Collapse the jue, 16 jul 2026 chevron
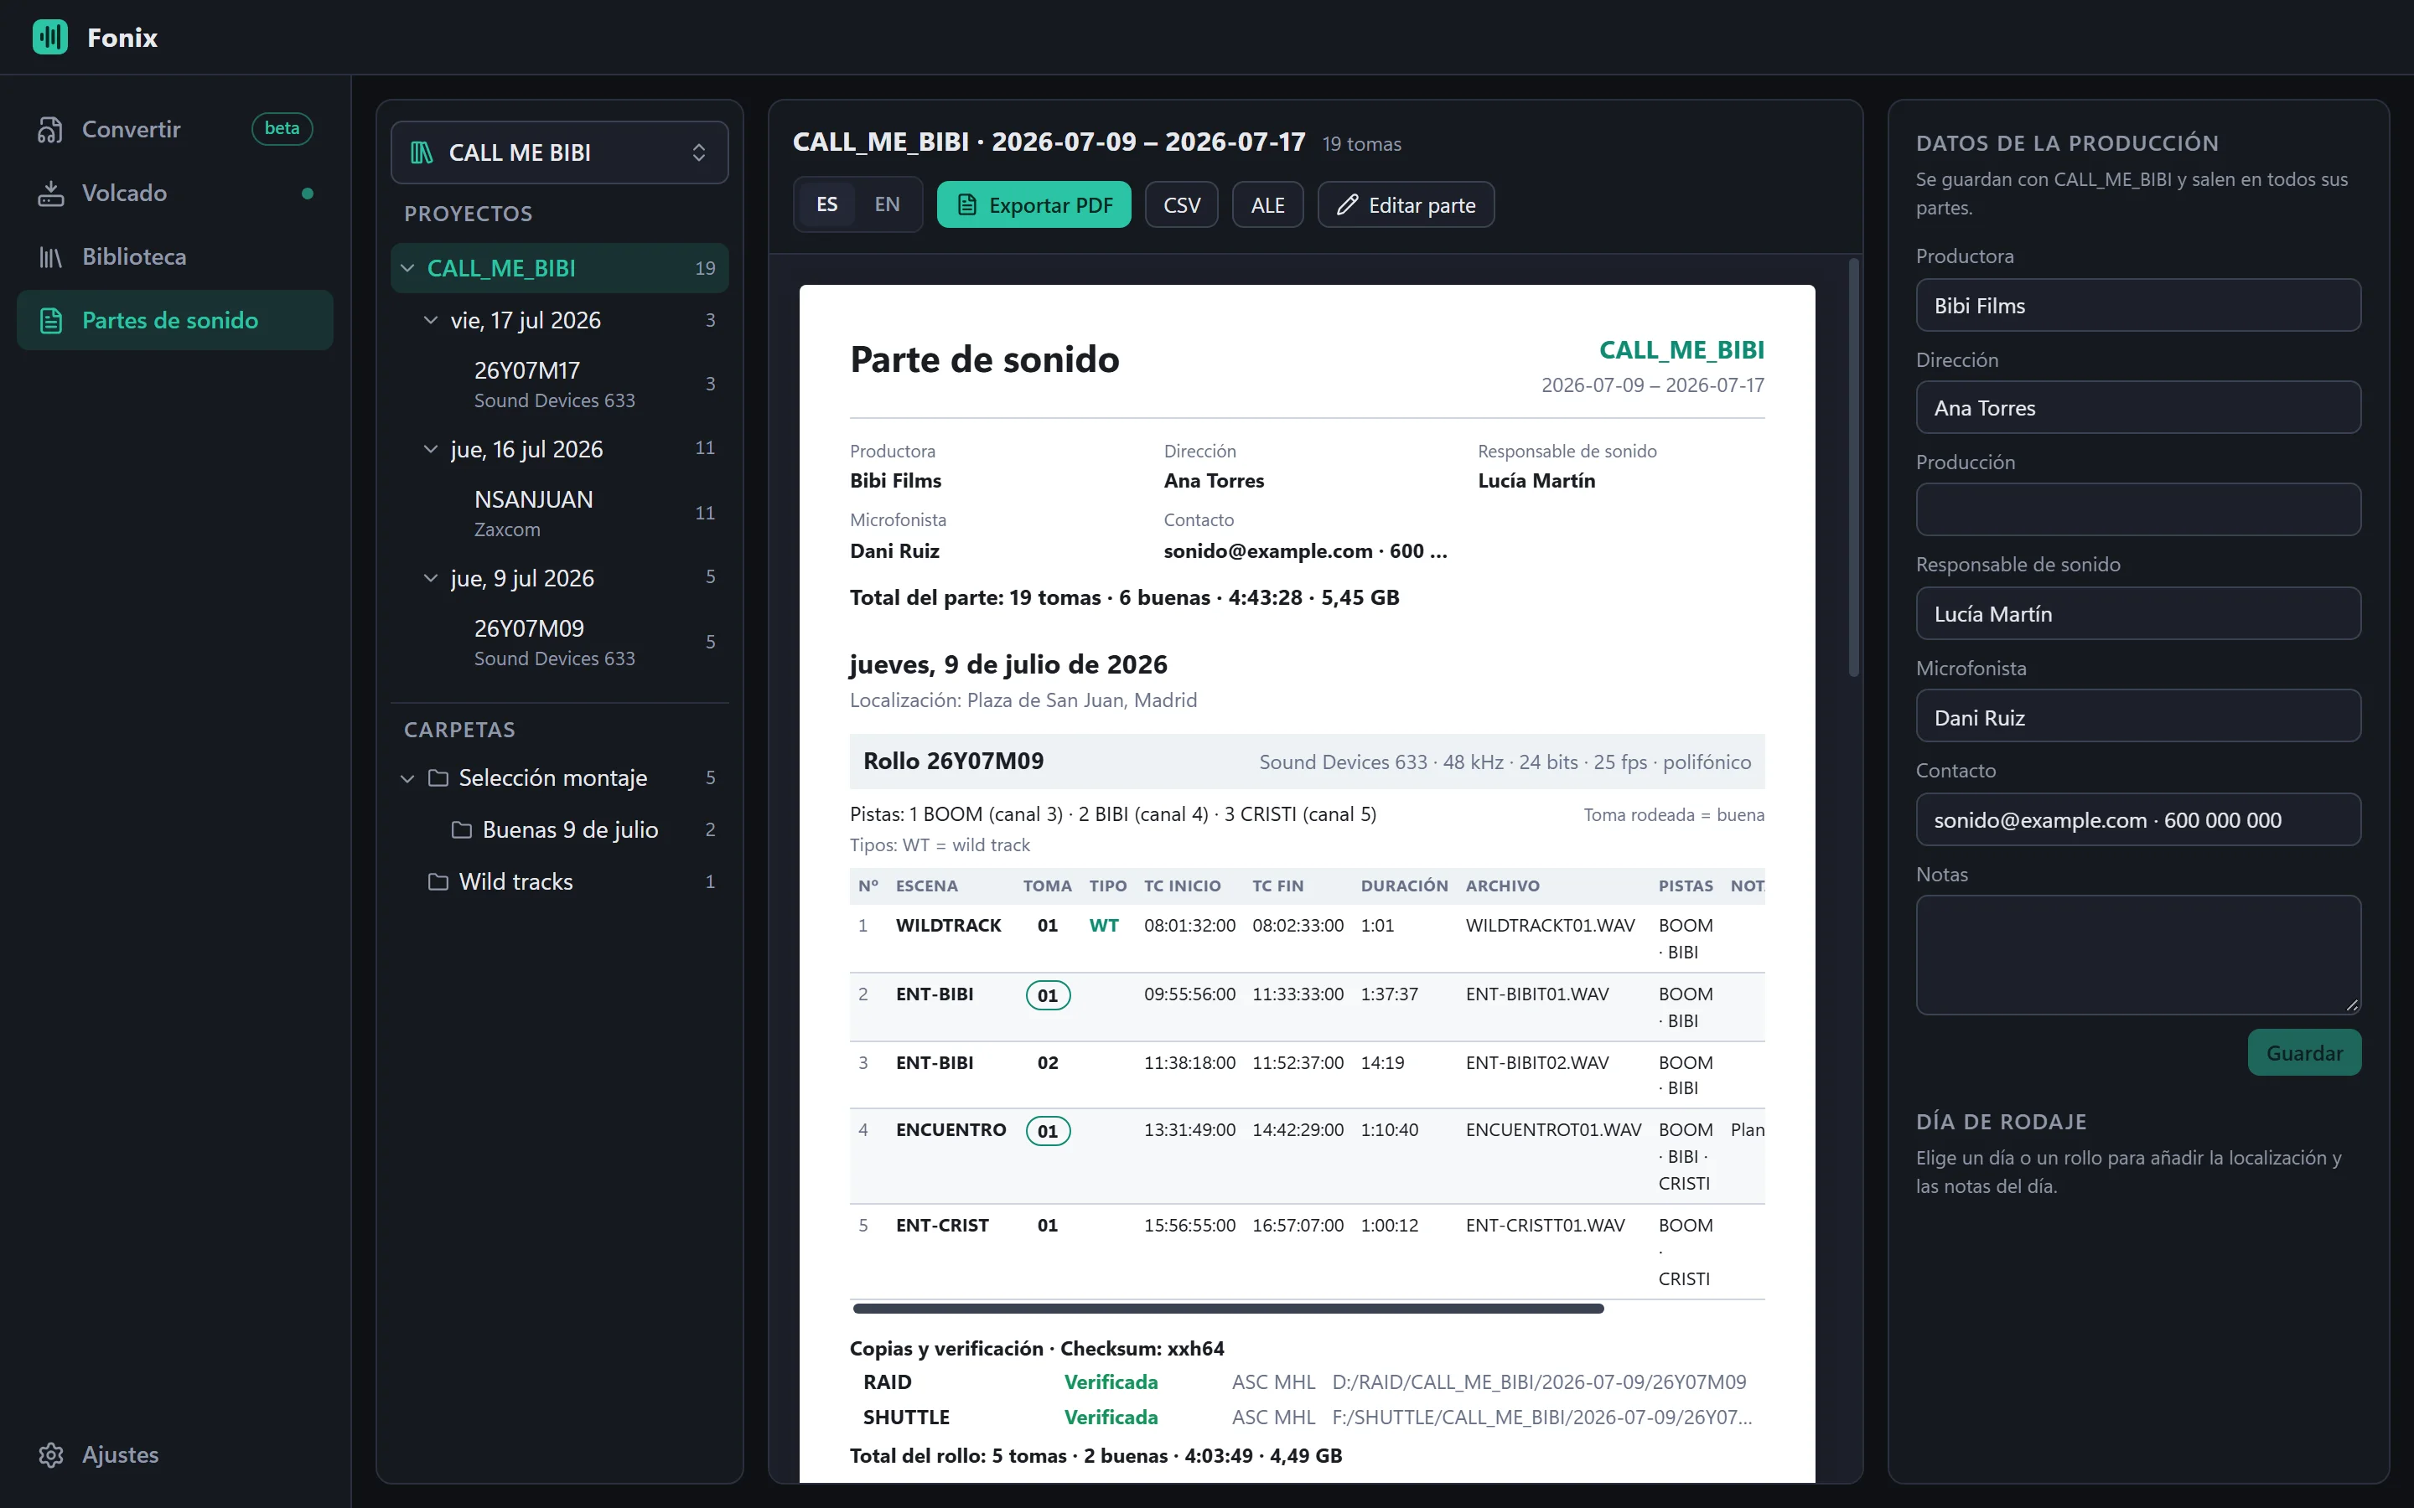The height and width of the screenshot is (1508, 2414). (431, 450)
